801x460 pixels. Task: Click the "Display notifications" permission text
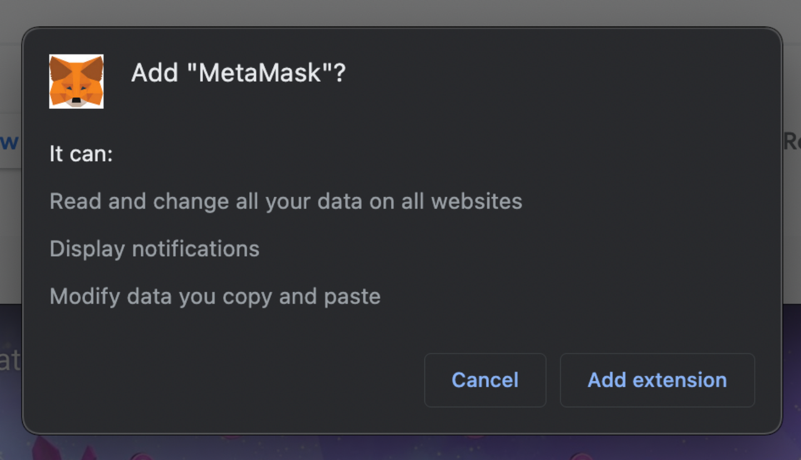click(155, 249)
